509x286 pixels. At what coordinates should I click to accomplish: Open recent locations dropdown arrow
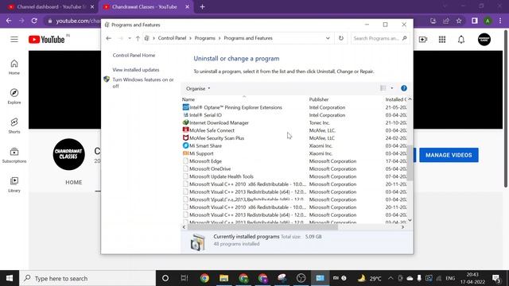130,38
